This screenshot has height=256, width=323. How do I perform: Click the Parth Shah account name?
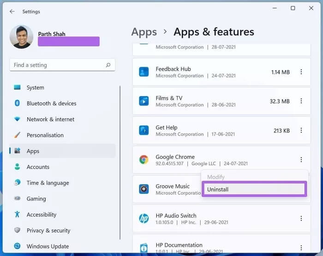point(52,34)
